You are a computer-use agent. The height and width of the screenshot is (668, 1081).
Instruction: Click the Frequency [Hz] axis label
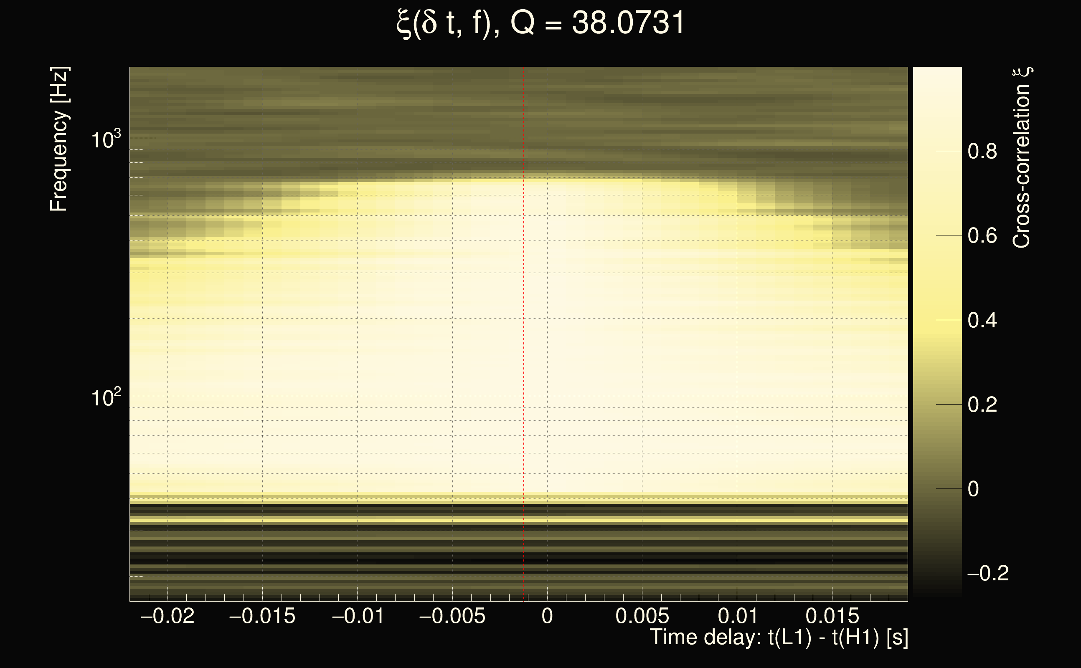(58, 139)
